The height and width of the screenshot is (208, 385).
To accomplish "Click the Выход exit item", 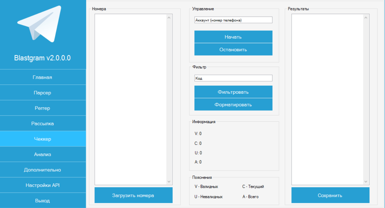I will coord(42,201).
